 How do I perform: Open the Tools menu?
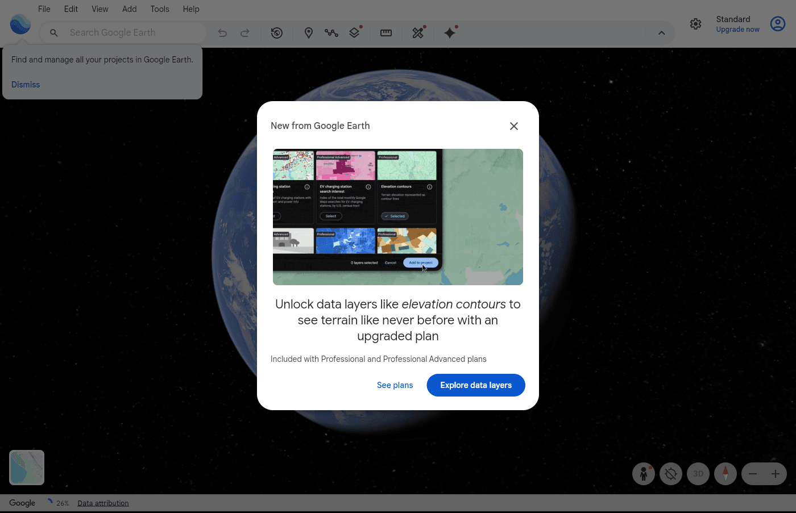tap(159, 9)
